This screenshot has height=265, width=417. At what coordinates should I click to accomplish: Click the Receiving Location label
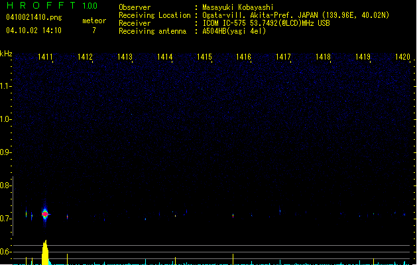click(x=154, y=15)
